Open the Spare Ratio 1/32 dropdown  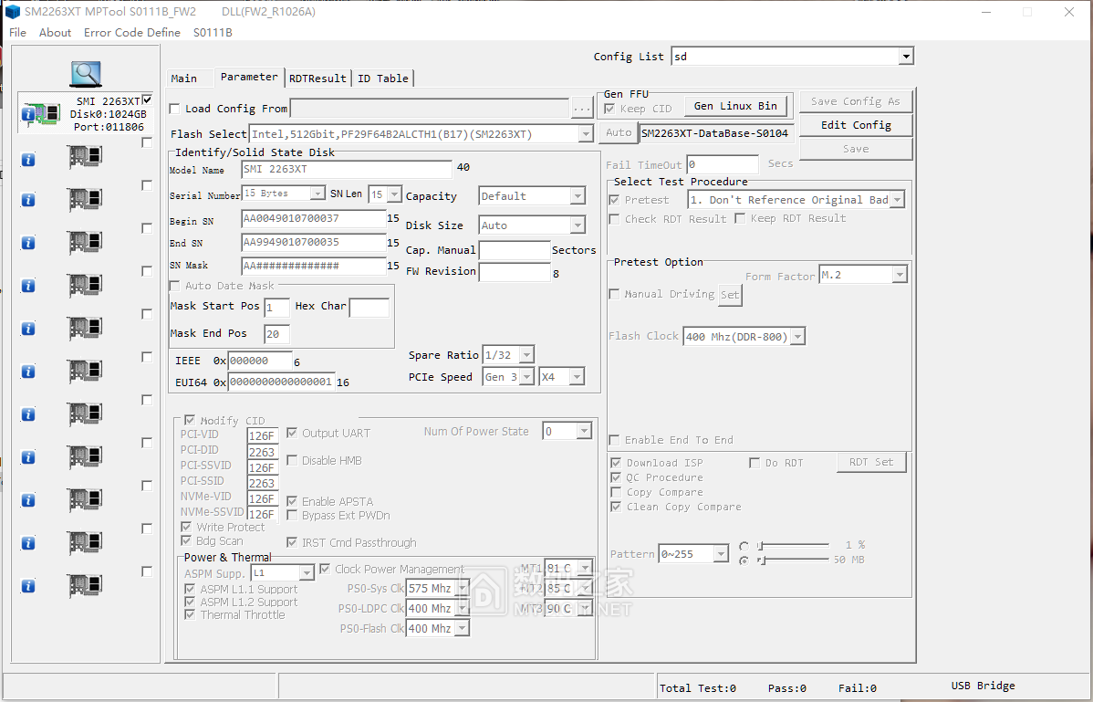coord(527,355)
